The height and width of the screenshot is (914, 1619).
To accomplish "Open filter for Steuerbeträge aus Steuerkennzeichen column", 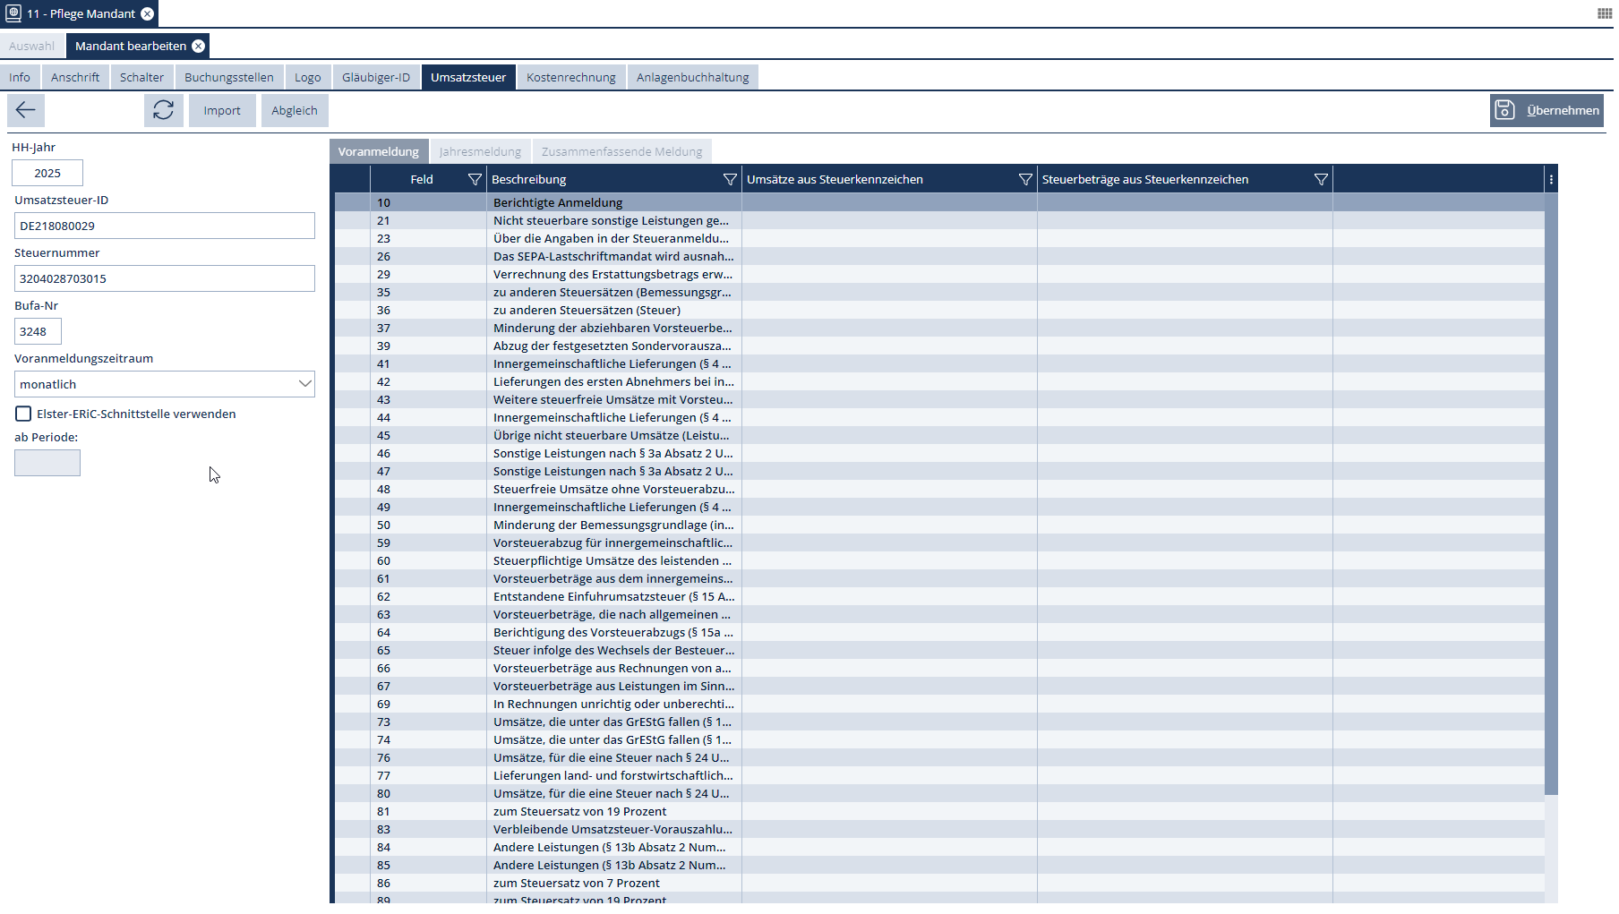I will click(1321, 180).
